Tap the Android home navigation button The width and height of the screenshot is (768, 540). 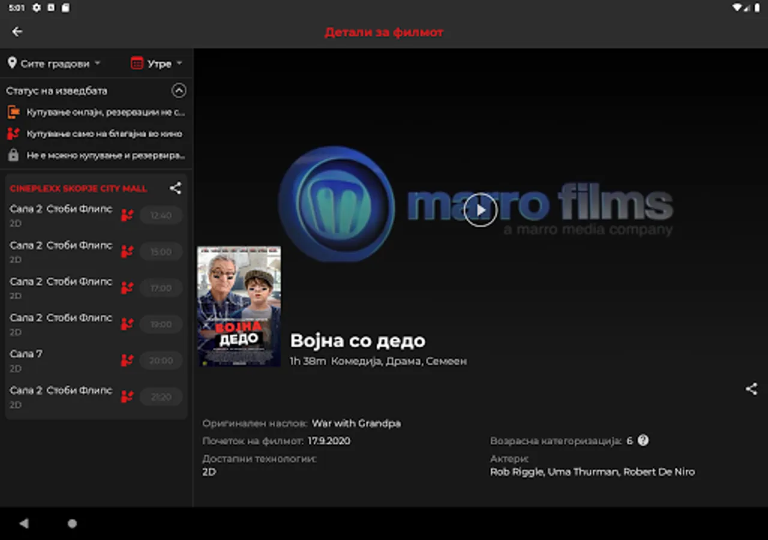tap(72, 523)
